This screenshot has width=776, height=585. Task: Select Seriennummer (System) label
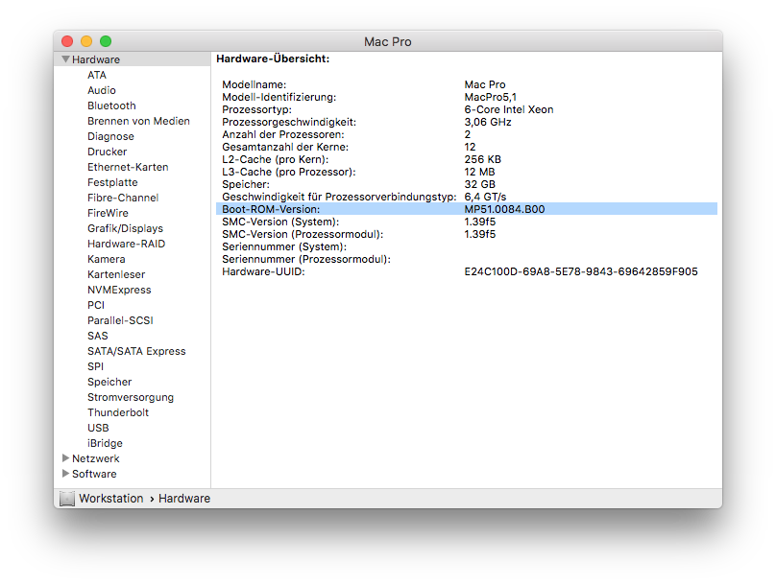click(284, 246)
